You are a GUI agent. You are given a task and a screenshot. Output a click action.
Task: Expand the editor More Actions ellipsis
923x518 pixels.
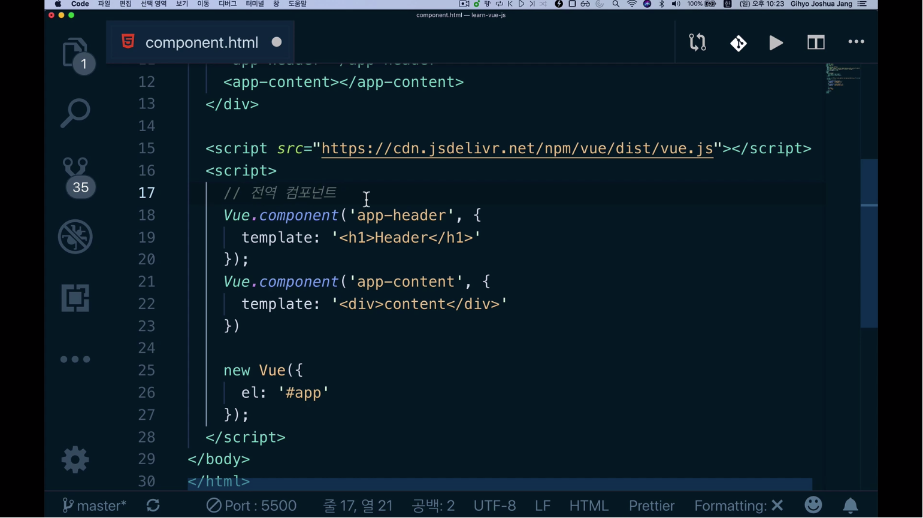click(856, 43)
